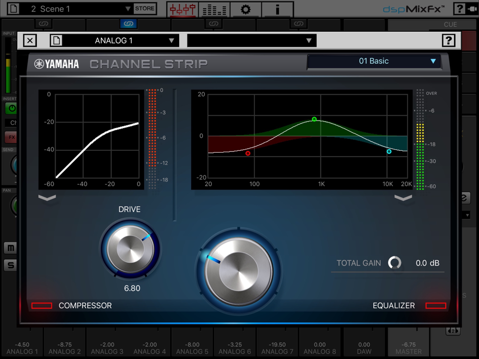Select the ANALOG 1 channel label
Screen dimensions: 479x359
22,351
